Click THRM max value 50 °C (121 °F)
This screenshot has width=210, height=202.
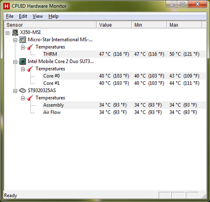tap(184, 54)
